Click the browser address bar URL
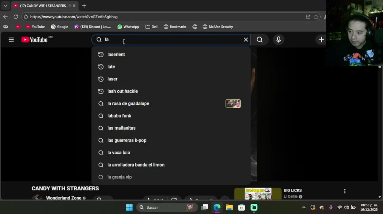 click(x=74, y=17)
